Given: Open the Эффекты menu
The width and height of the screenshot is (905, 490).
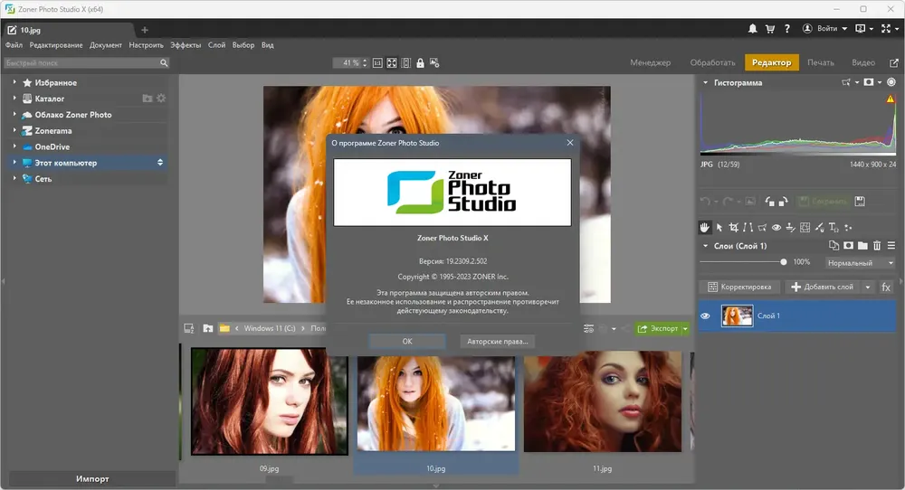Looking at the screenshot, I should point(186,45).
